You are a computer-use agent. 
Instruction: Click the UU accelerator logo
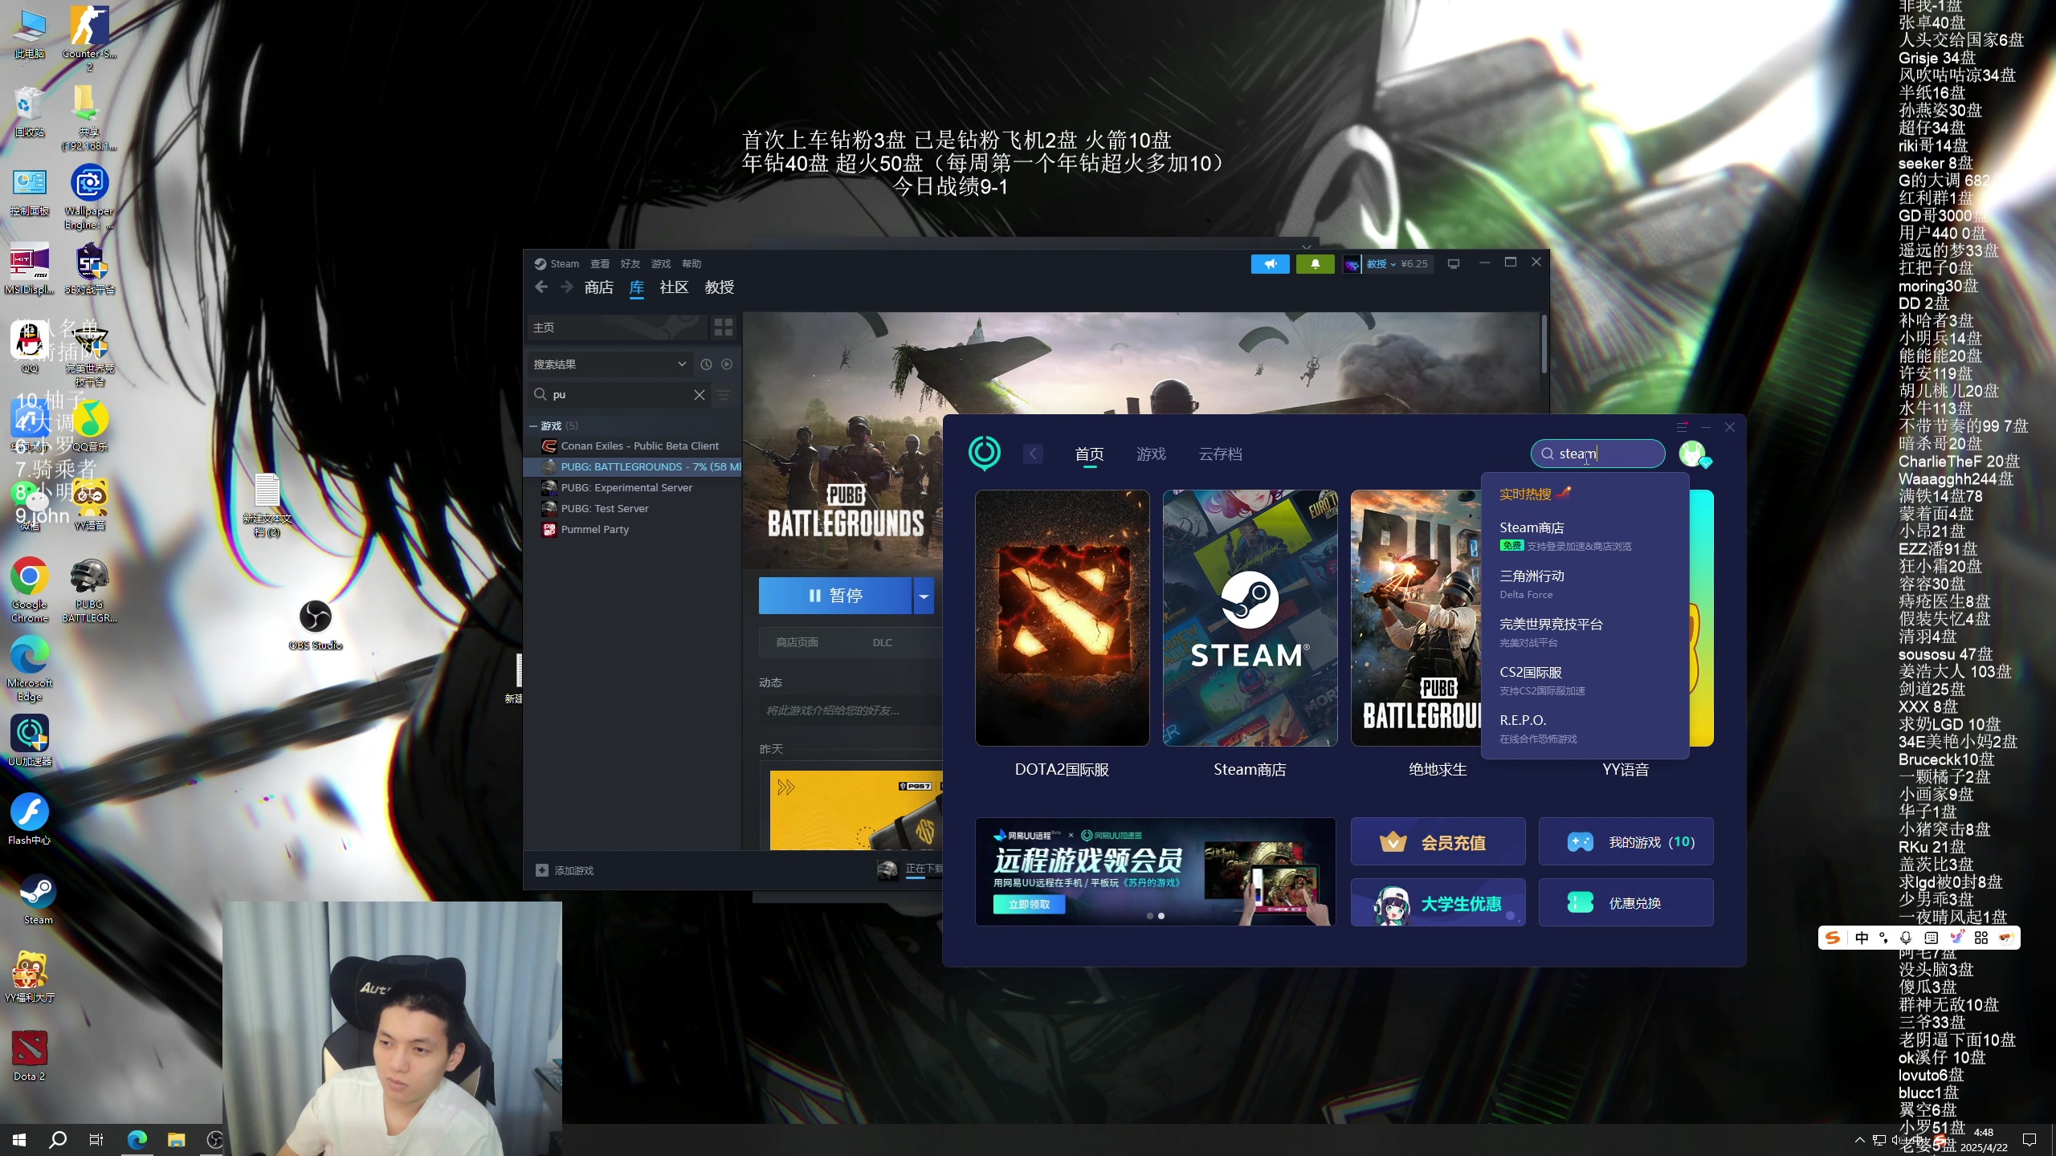(x=985, y=454)
